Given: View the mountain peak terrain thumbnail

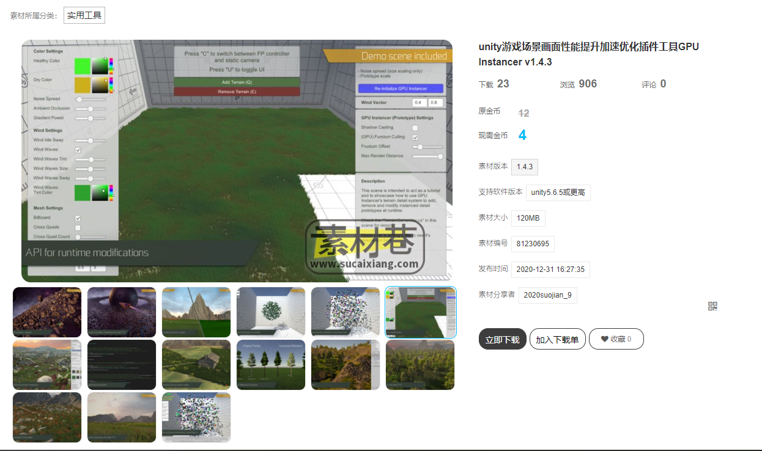Looking at the screenshot, I should click(x=196, y=312).
